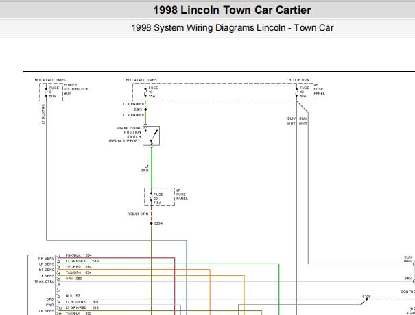415x315 pixels.
Task: Click the S253 splice label
Action: [138, 110]
